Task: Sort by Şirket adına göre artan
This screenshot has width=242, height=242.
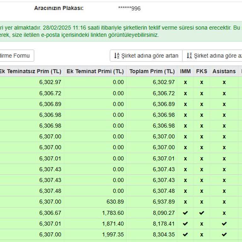Action: (146, 56)
